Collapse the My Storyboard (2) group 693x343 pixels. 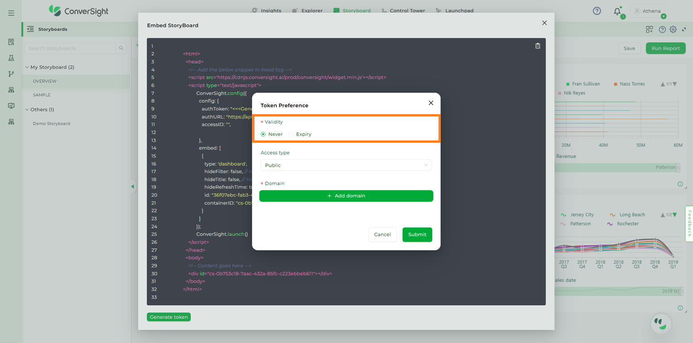[27, 67]
